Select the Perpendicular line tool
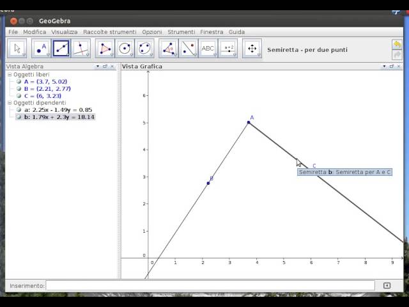Viewport: 409px width, 307px height. click(x=81, y=49)
